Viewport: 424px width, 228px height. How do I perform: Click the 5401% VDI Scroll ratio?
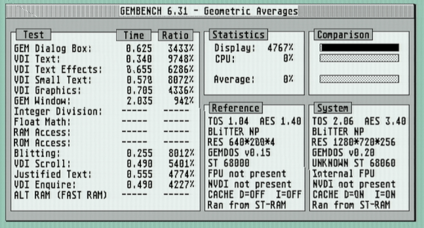point(181,164)
